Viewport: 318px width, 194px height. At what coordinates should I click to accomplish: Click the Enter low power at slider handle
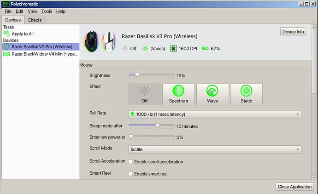(x=131, y=137)
